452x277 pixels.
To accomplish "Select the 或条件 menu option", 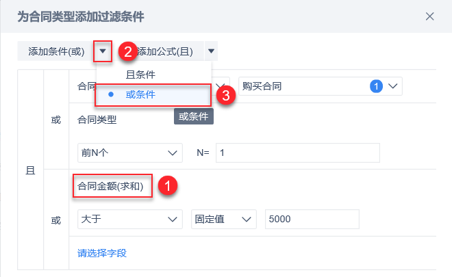I will pyautogui.click(x=140, y=94).
